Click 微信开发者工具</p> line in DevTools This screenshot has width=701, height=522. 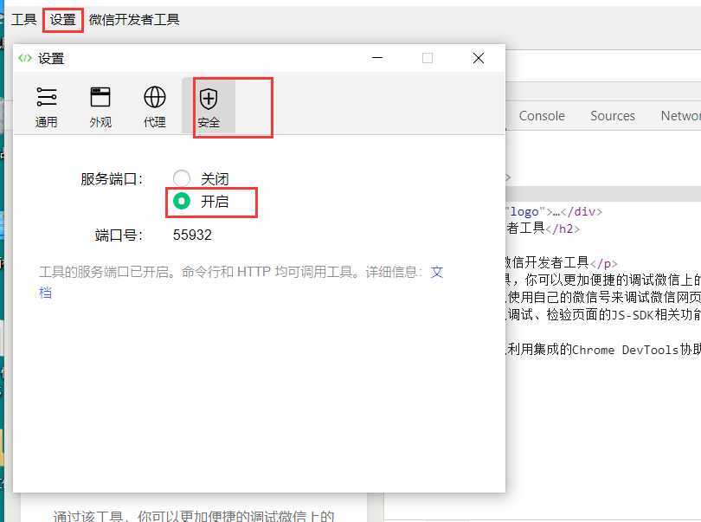(x=561, y=263)
